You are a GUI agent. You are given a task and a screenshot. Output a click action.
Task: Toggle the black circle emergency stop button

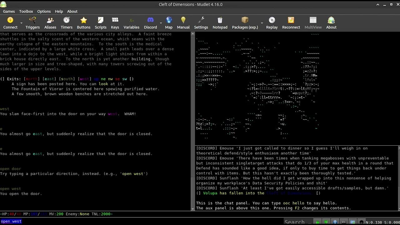pos(362,222)
